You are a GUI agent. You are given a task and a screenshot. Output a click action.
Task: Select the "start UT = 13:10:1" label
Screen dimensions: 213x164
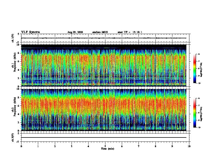130,32
